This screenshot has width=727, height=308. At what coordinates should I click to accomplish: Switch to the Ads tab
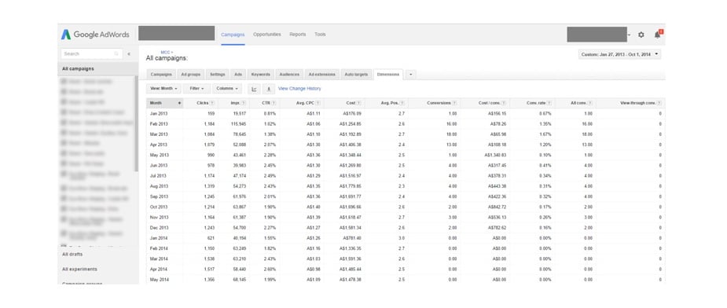coord(238,74)
